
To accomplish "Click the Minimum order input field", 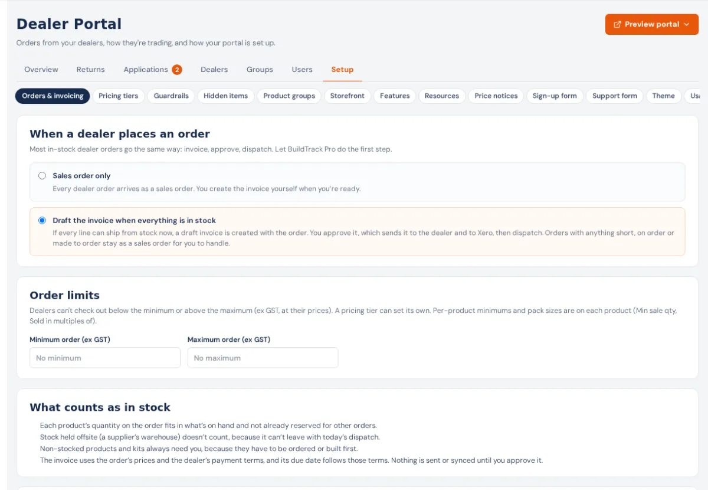I will (x=105, y=358).
